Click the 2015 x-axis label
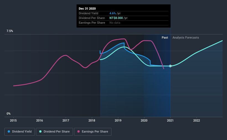 tap(13, 120)
